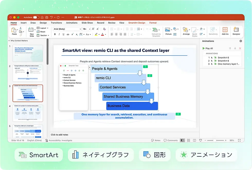Open Comments from the status bar
The height and width of the screenshot is (170, 252).
tap(171, 140)
